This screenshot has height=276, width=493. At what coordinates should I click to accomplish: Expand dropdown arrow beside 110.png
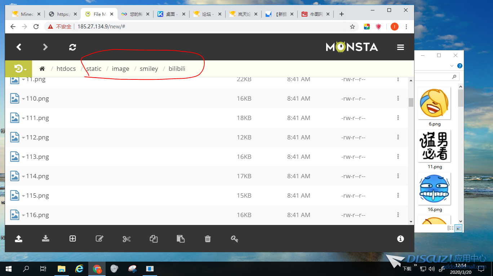[23, 99]
